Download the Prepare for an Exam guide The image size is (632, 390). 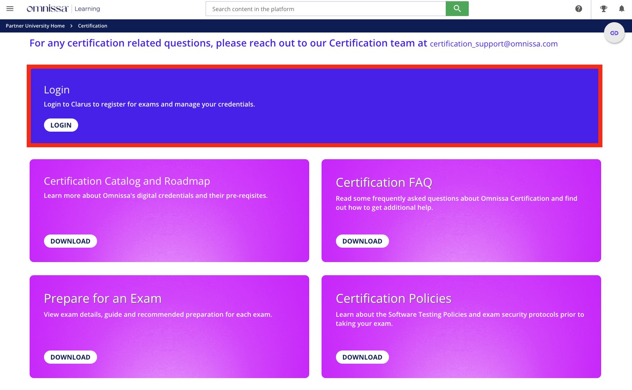point(70,357)
